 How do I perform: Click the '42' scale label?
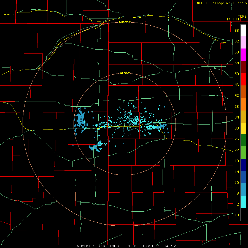coord(237,96)
